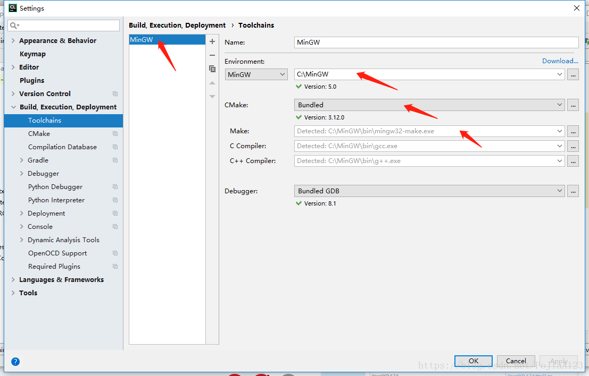Click project-level icon beside CMake
The image size is (589, 376).
(115, 133)
